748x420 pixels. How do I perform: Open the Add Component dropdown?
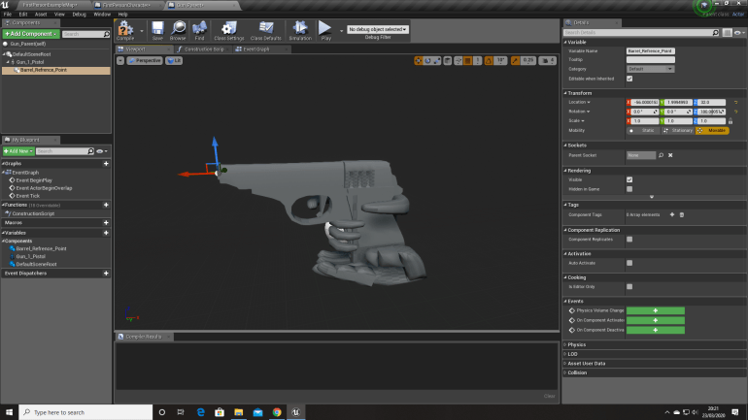(x=30, y=34)
